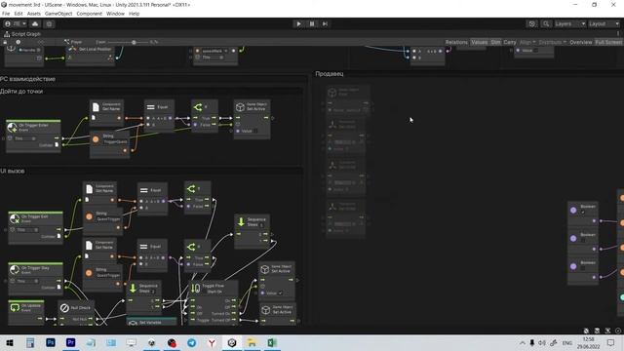Toggle the Values option
This screenshot has width=624, height=351.
click(x=479, y=42)
